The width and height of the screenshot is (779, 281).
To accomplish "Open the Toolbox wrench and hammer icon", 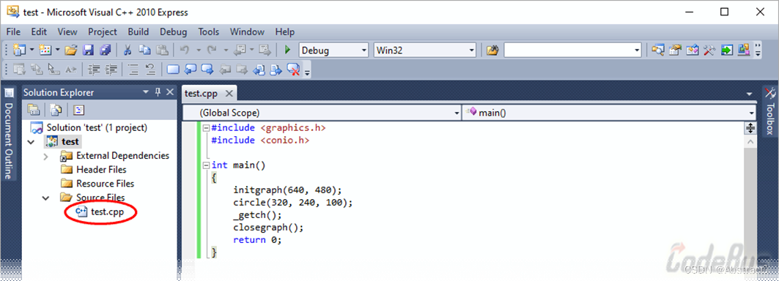I will pos(709,50).
